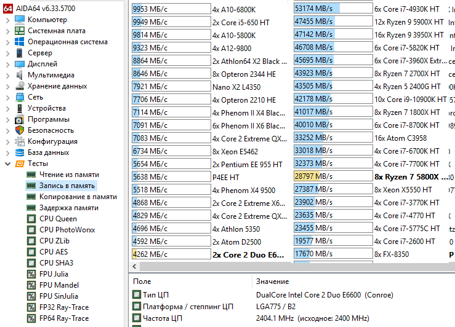455x327 pixels.
Task: Select the 16x Atom C3958 entry
Action: click(x=400, y=138)
